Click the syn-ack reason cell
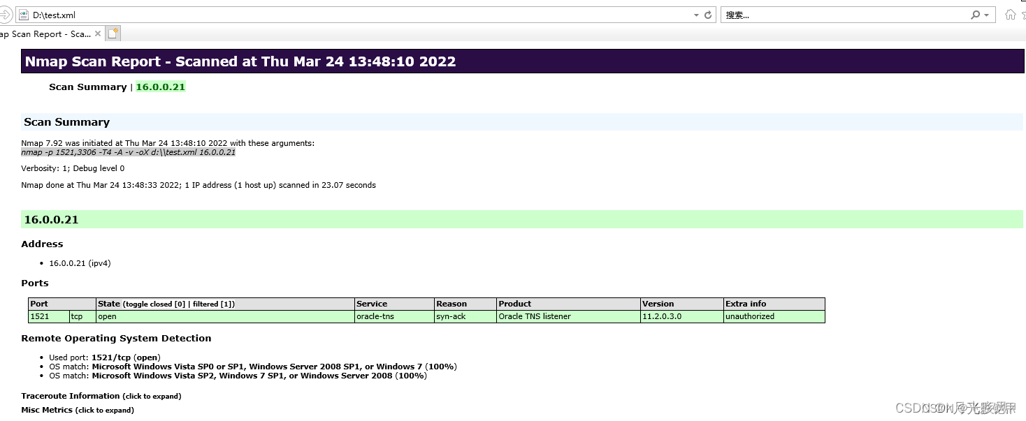This screenshot has width=1026, height=421. coord(465,316)
